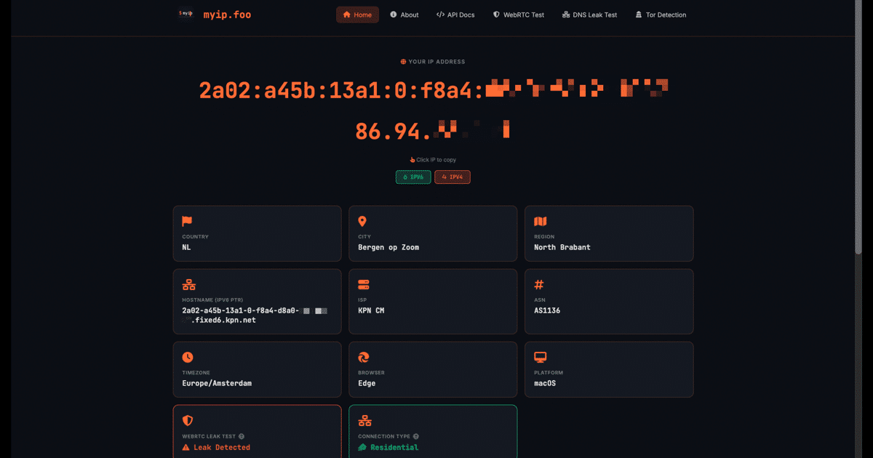Viewport: 873px width, 458px height.
Task: Click the shield icon on WebRTC Leak Test card
Action: (187, 420)
